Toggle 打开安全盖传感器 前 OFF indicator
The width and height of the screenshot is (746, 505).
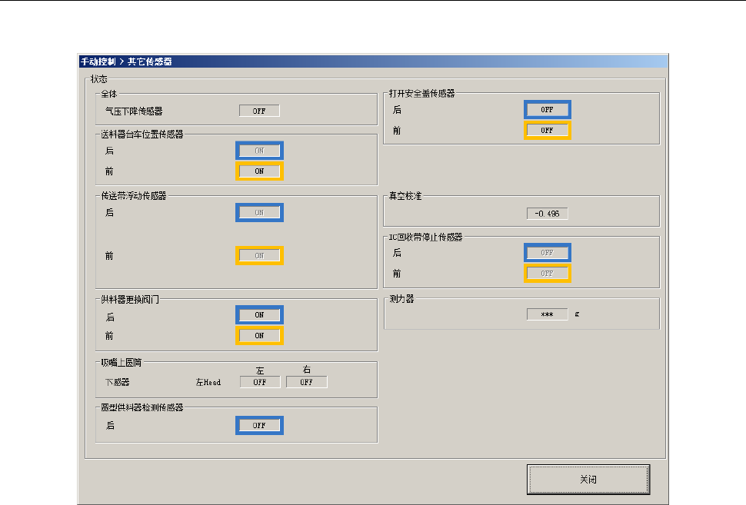[x=547, y=131]
